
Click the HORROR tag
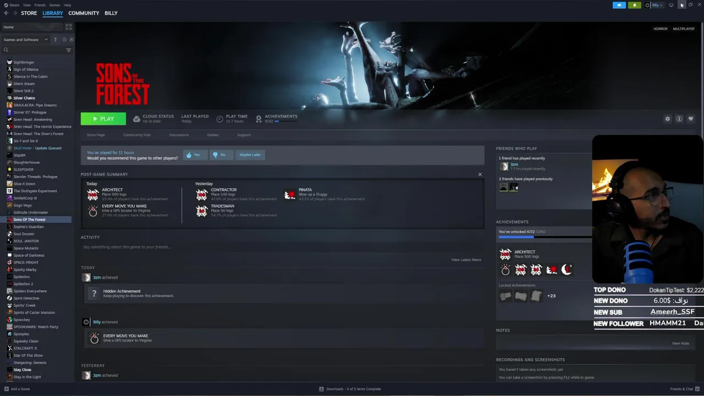click(661, 29)
